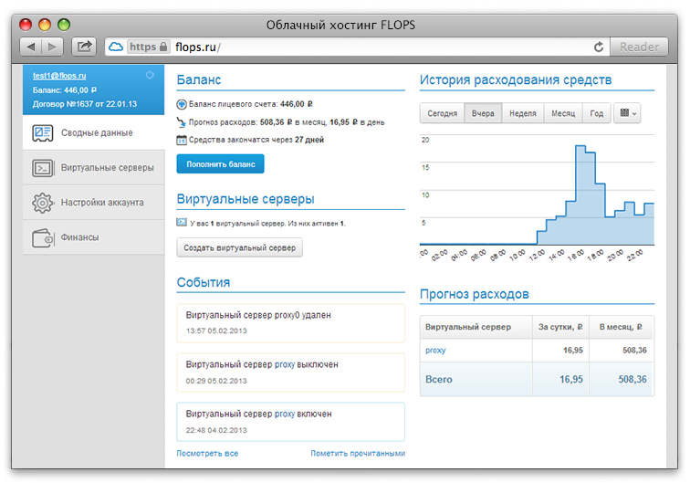The image size is (690, 483).
Task: Click the small server icon under Виртуальные серверы
Action: [182, 223]
